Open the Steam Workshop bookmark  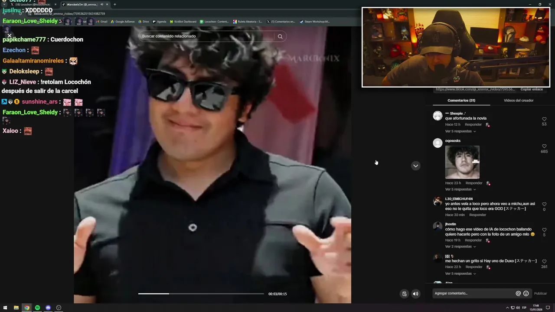coord(315,21)
